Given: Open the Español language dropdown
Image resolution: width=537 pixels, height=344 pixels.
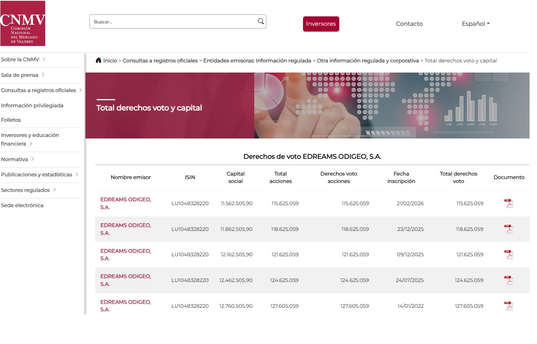Looking at the screenshot, I should (x=475, y=24).
